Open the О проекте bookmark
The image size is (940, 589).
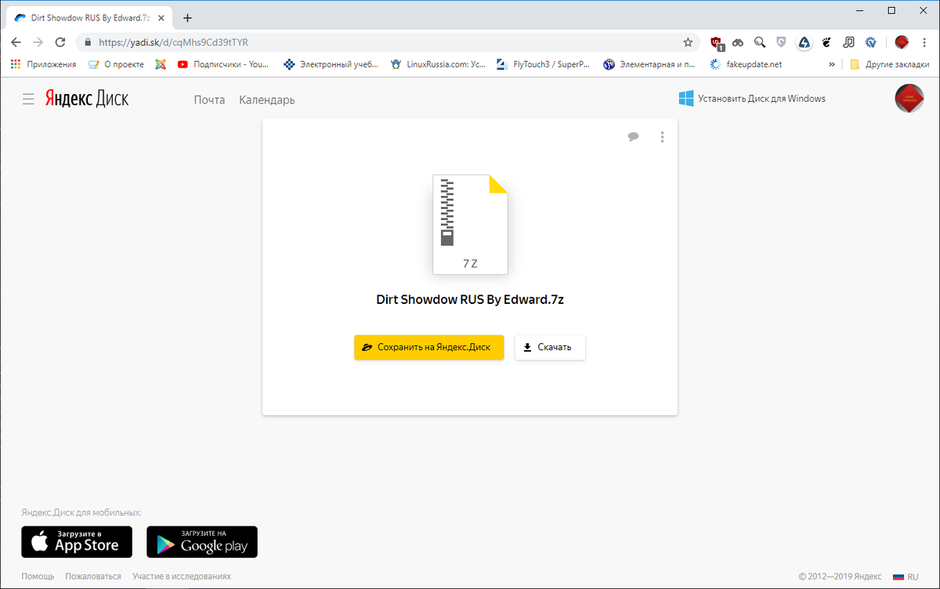point(116,64)
